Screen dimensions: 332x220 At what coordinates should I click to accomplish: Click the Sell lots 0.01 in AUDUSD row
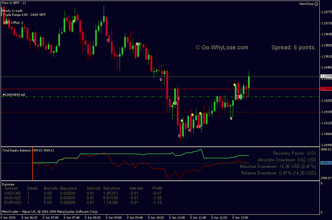[90, 198]
